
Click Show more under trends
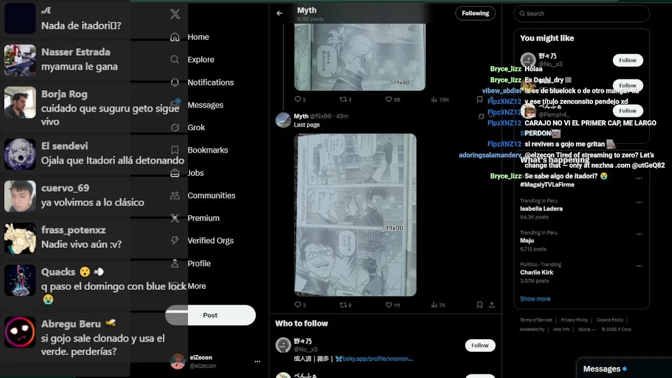pyautogui.click(x=535, y=299)
